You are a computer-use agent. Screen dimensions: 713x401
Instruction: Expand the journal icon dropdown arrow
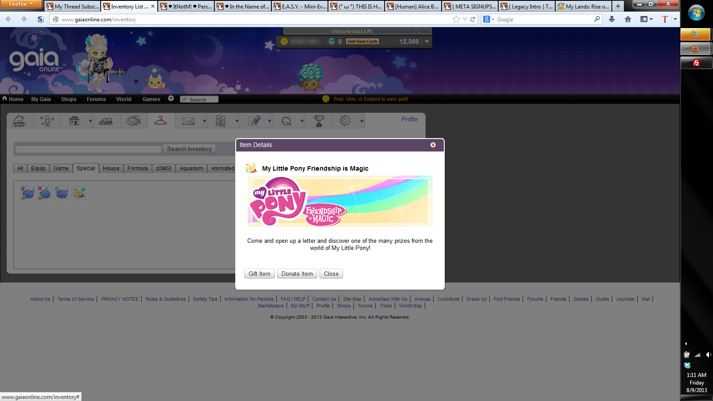(x=270, y=121)
